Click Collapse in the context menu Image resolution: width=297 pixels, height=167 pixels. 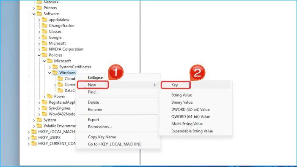(95, 78)
